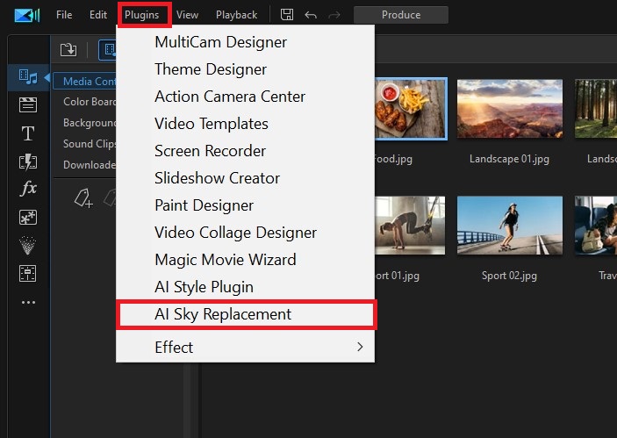Click the undo arrow icon

310,14
